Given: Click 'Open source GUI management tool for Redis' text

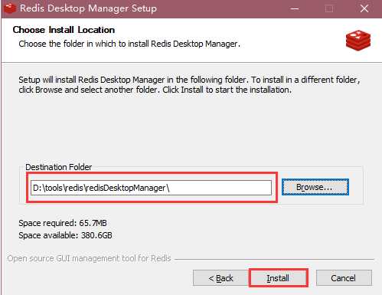Looking at the screenshot, I should (x=89, y=258).
